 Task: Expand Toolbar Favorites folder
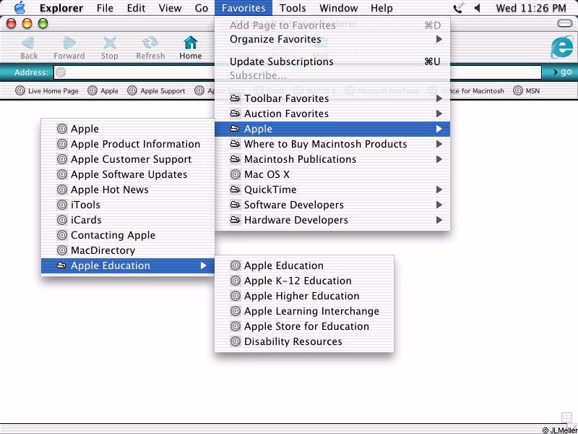(x=332, y=98)
